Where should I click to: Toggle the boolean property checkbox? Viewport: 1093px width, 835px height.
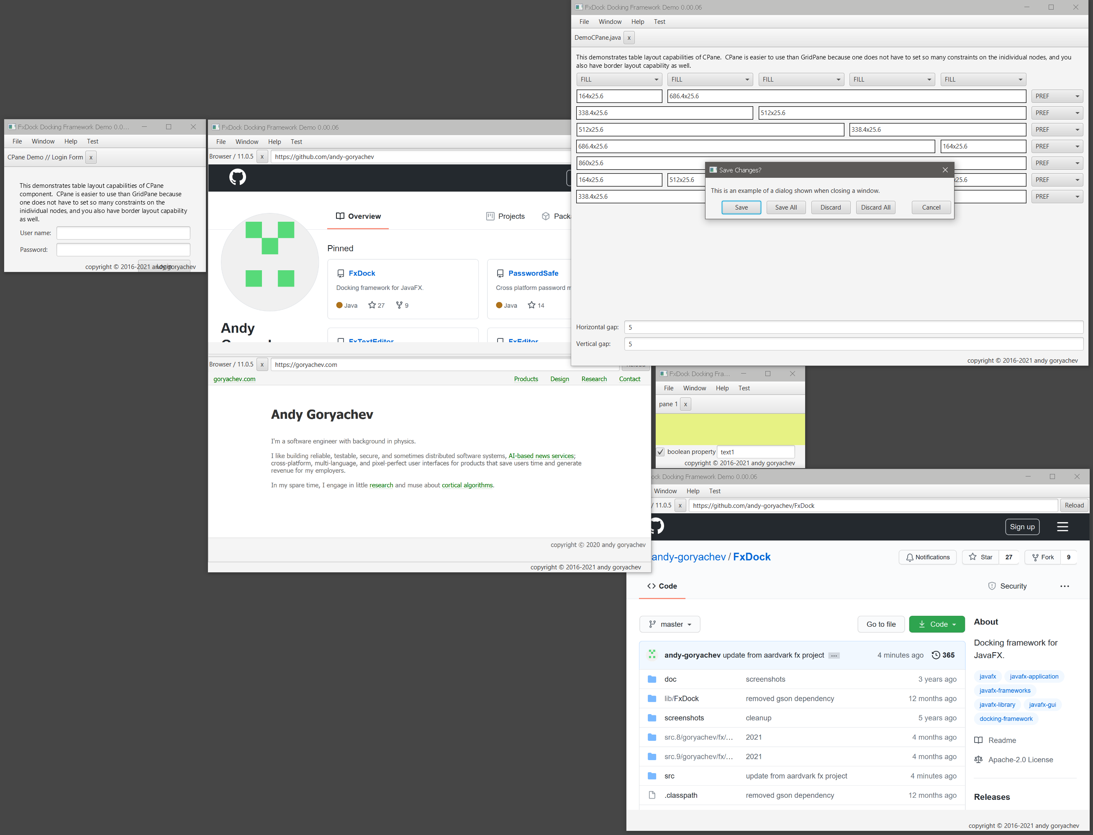coord(661,451)
